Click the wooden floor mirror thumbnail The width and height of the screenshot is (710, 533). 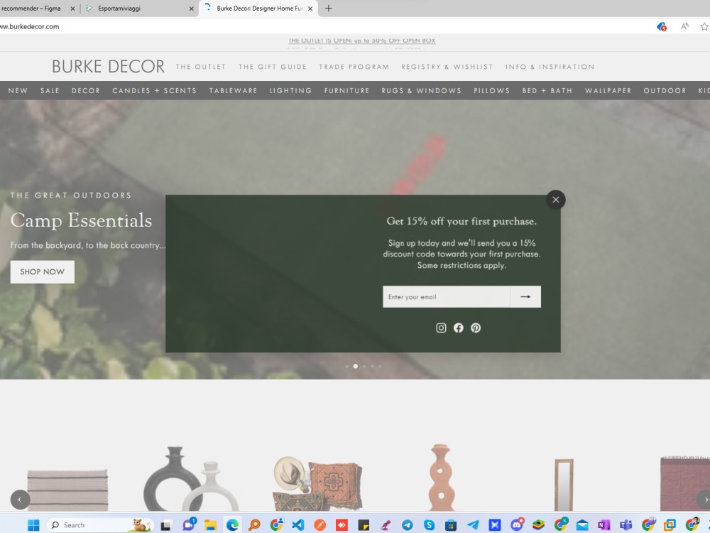(x=564, y=485)
